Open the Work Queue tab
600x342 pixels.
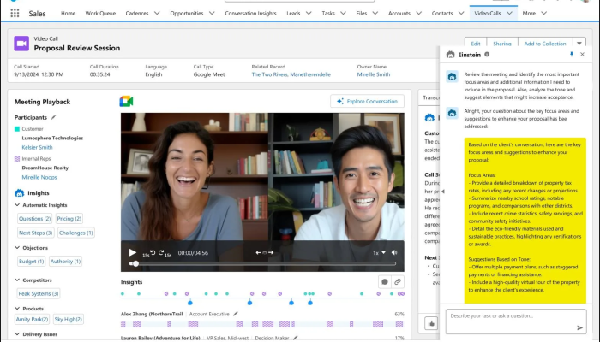[x=100, y=13]
